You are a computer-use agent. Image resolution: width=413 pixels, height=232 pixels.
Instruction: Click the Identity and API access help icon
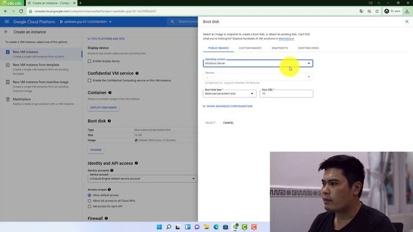point(136,163)
